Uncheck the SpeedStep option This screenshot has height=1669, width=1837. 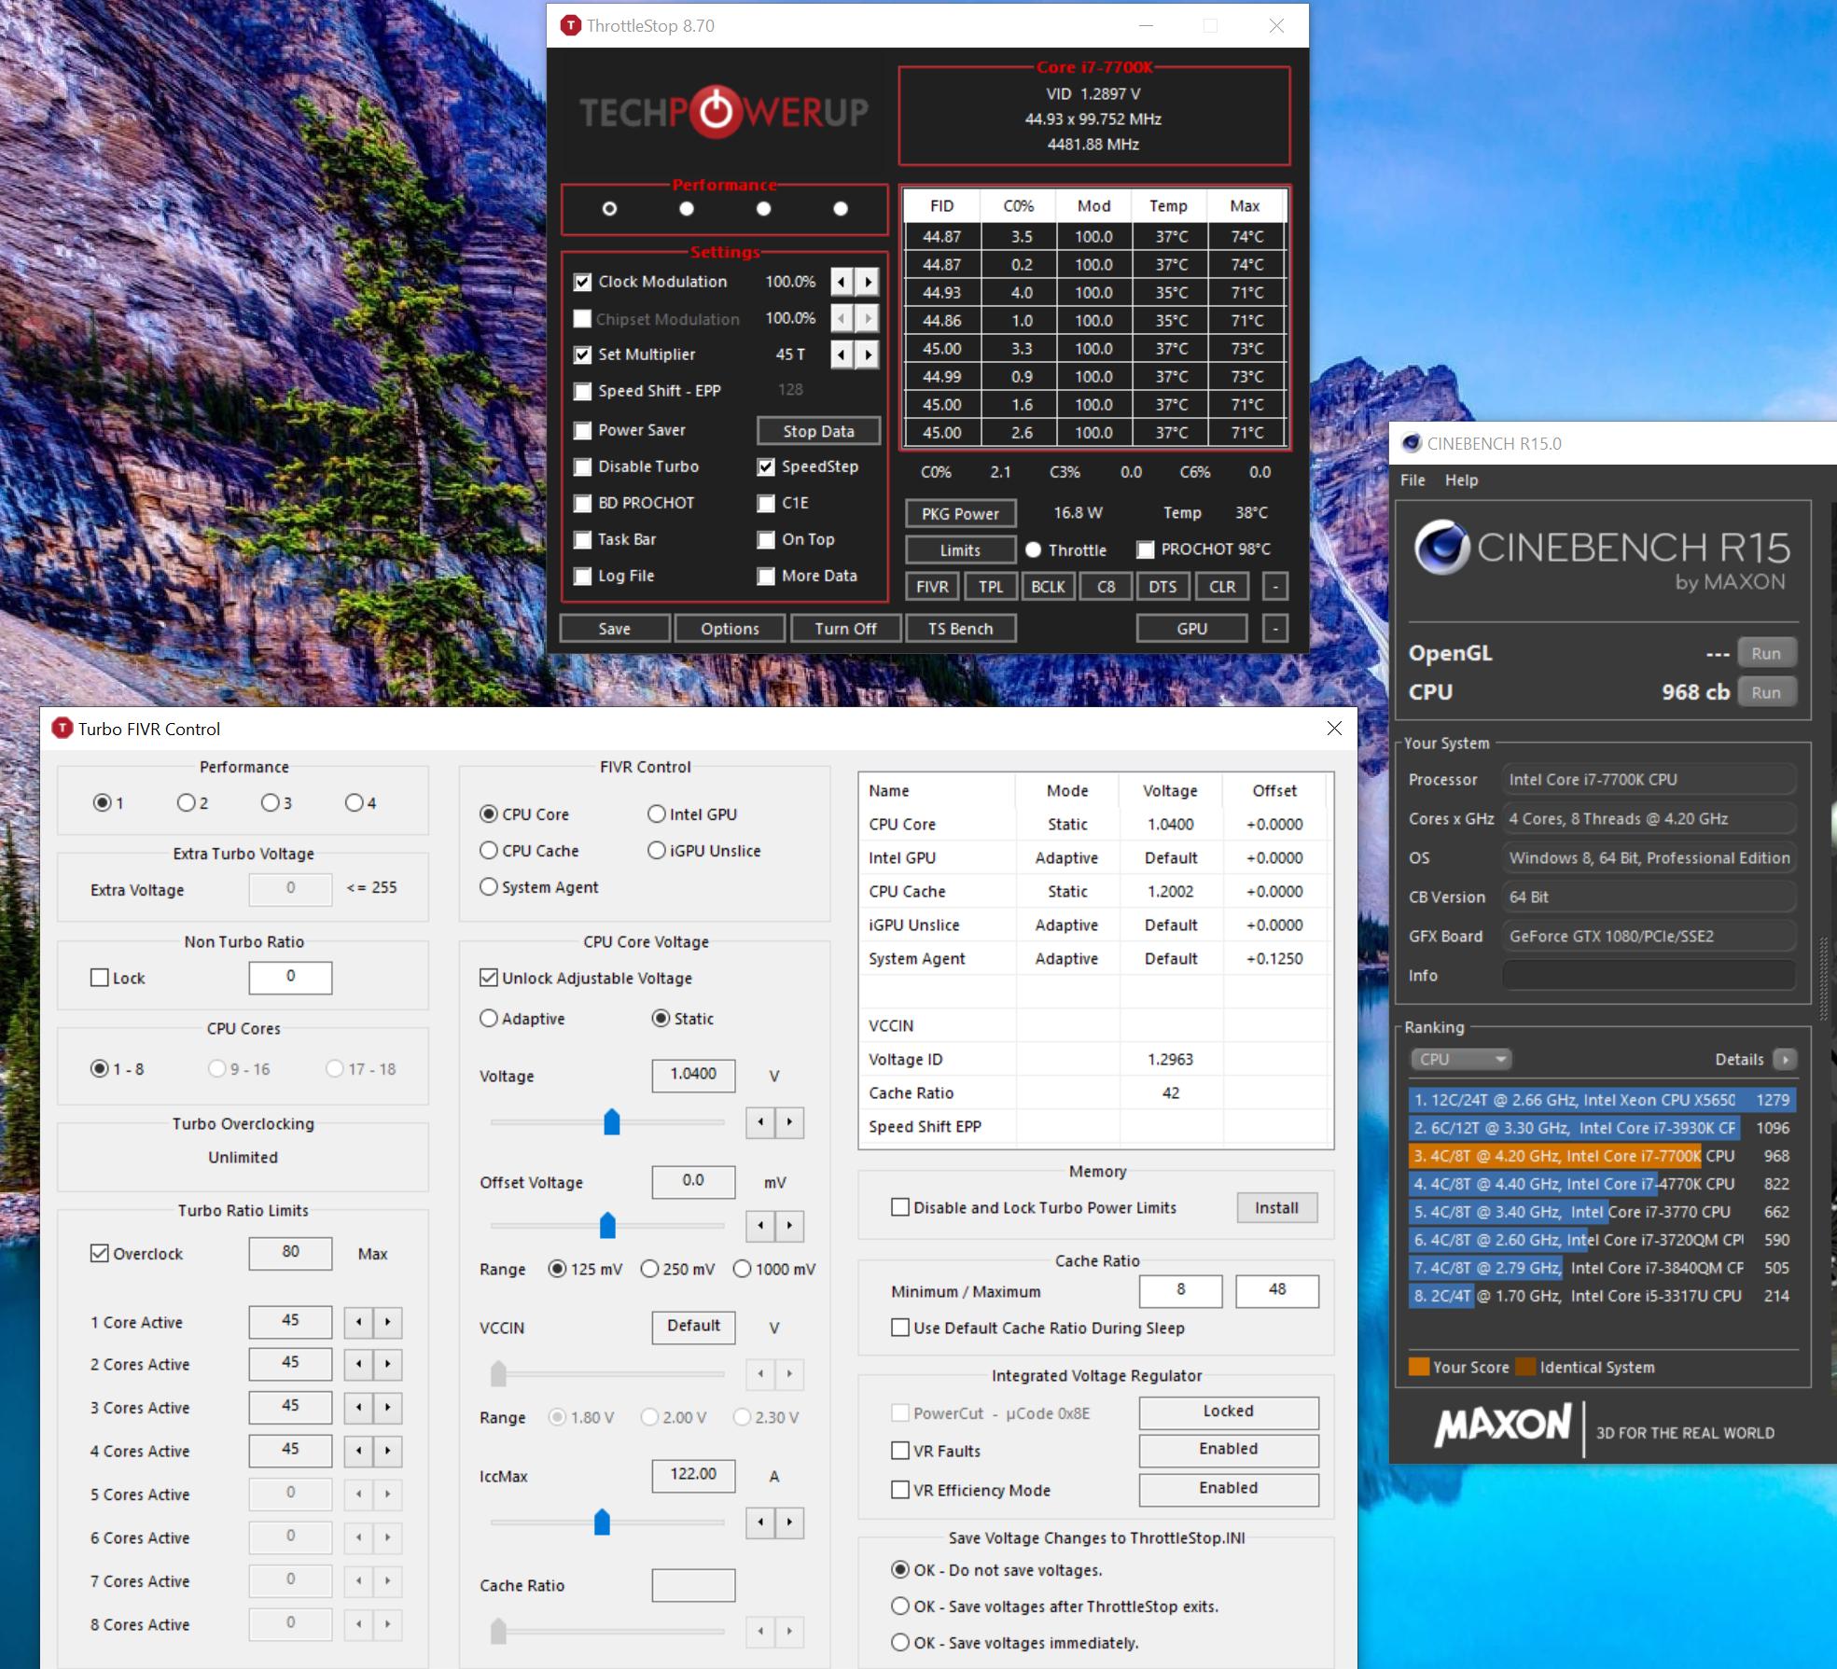pyautogui.click(x=766, y=466)
